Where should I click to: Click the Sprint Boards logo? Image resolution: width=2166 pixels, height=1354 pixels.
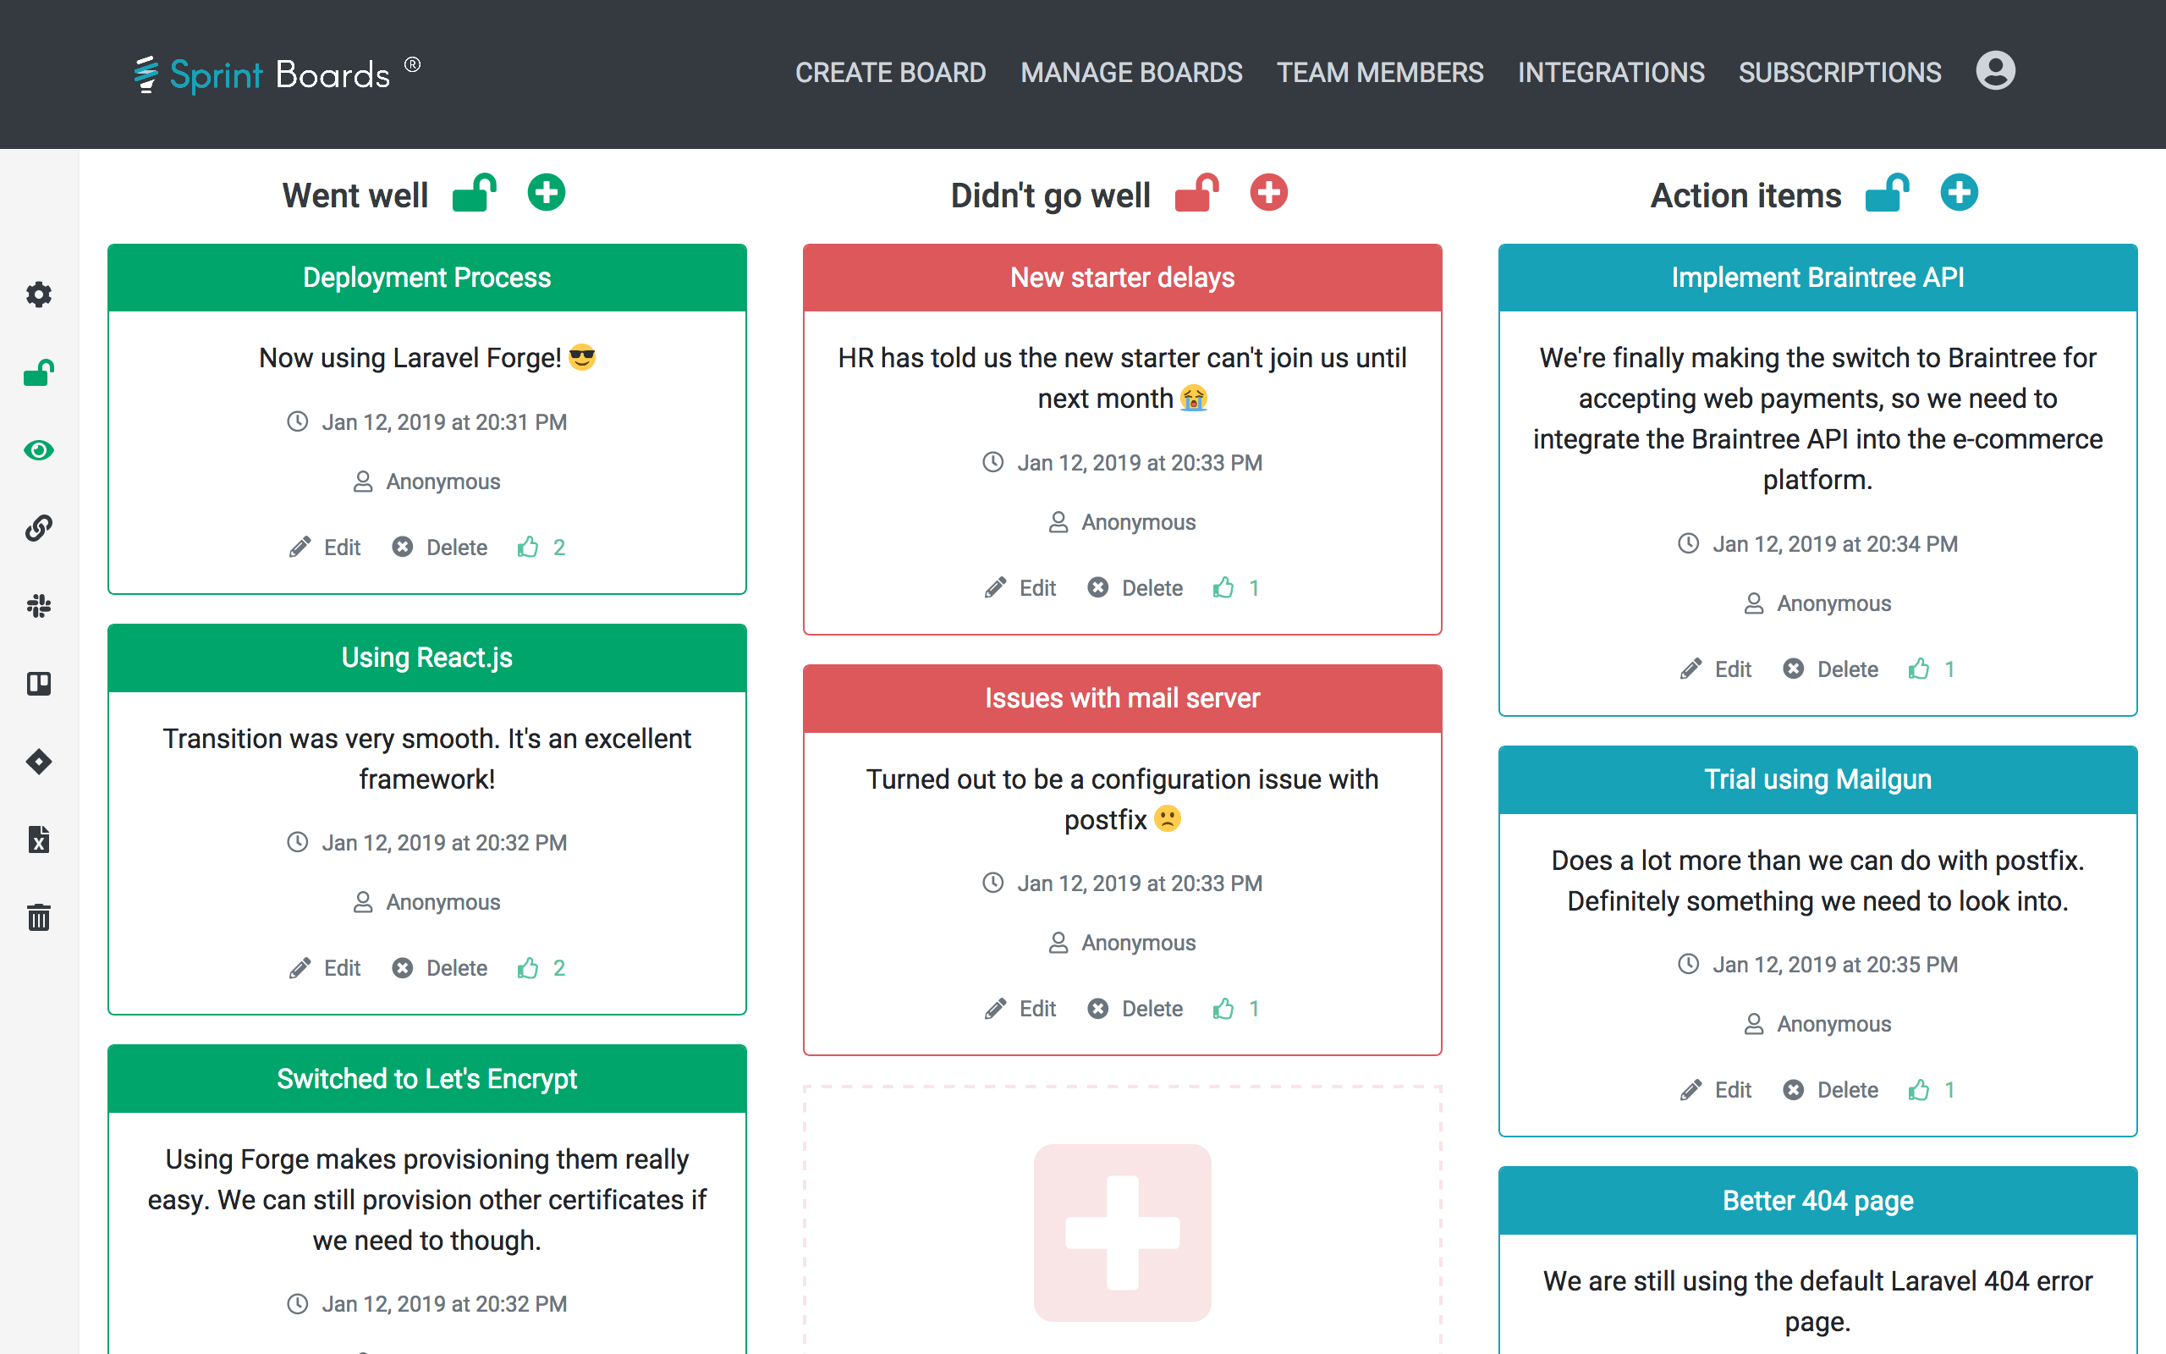point(278,74)
